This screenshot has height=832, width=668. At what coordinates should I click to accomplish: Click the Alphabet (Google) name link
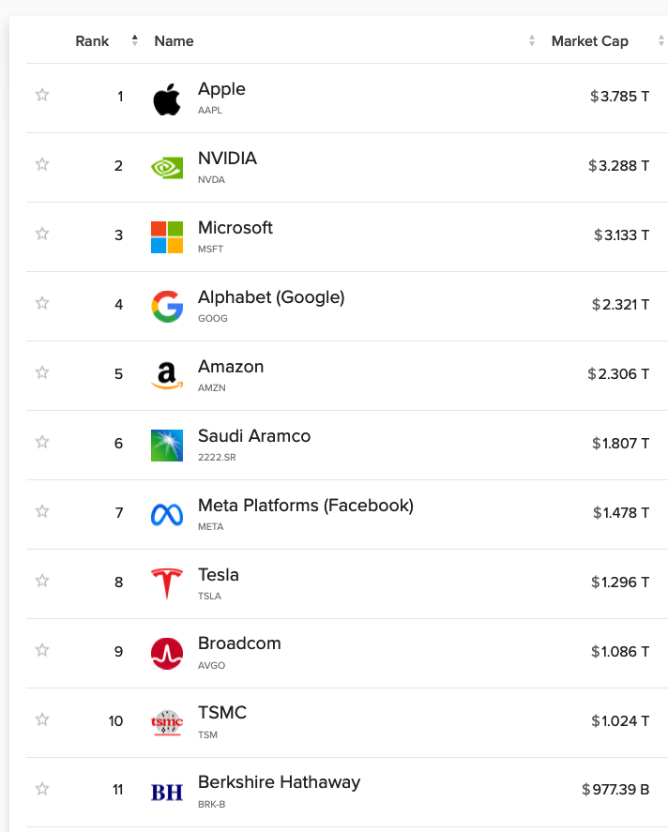coord(271,297)
